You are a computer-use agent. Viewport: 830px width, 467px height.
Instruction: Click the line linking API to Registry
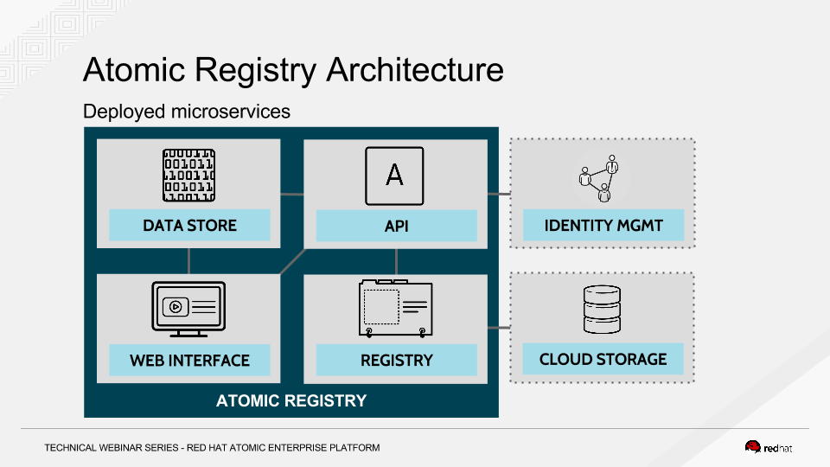(x=396, y=260)
